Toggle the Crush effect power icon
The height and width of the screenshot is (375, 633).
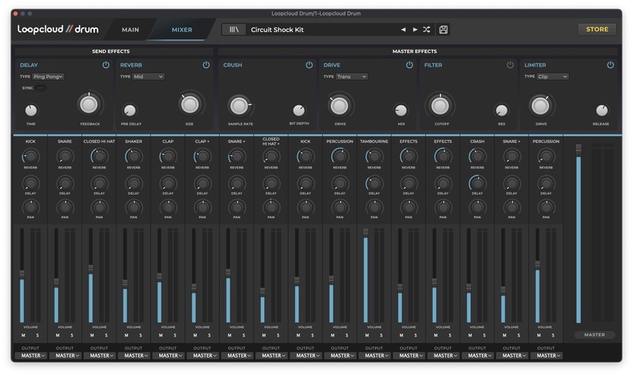[309, 65]
